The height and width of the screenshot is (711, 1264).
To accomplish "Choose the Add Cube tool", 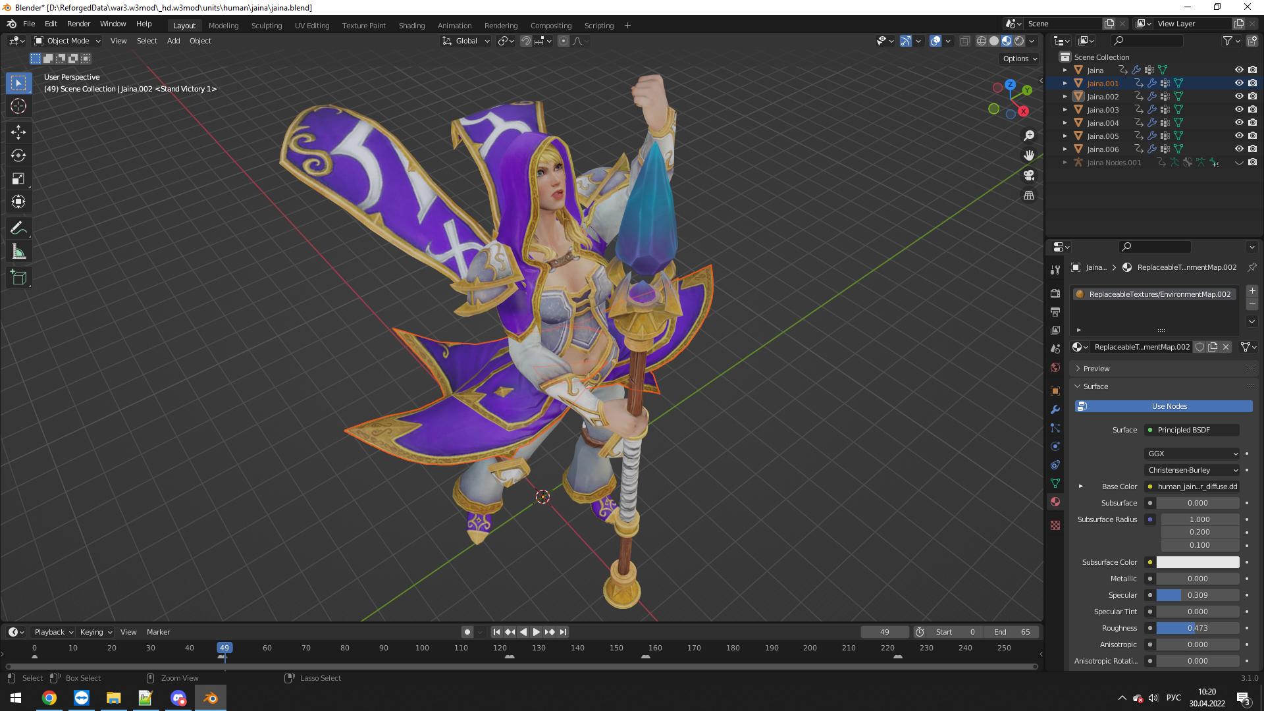I will click(18, 278).
